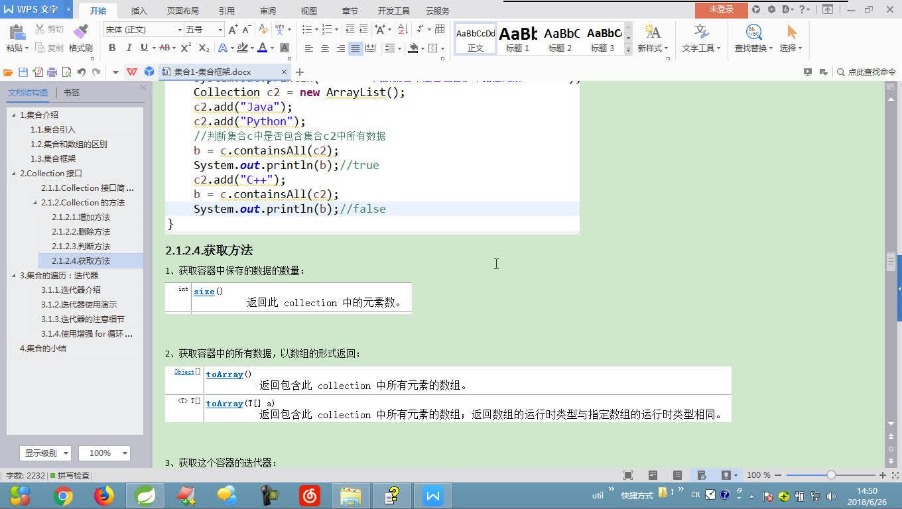Open the 页面布局 ribbon tab
902x509 pixels.
pos(183,11)
